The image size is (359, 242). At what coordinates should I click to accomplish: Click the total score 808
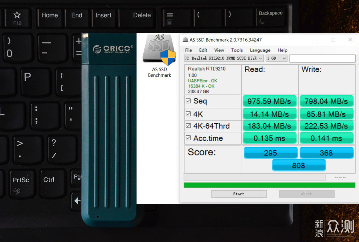click(x=299, y=165)
